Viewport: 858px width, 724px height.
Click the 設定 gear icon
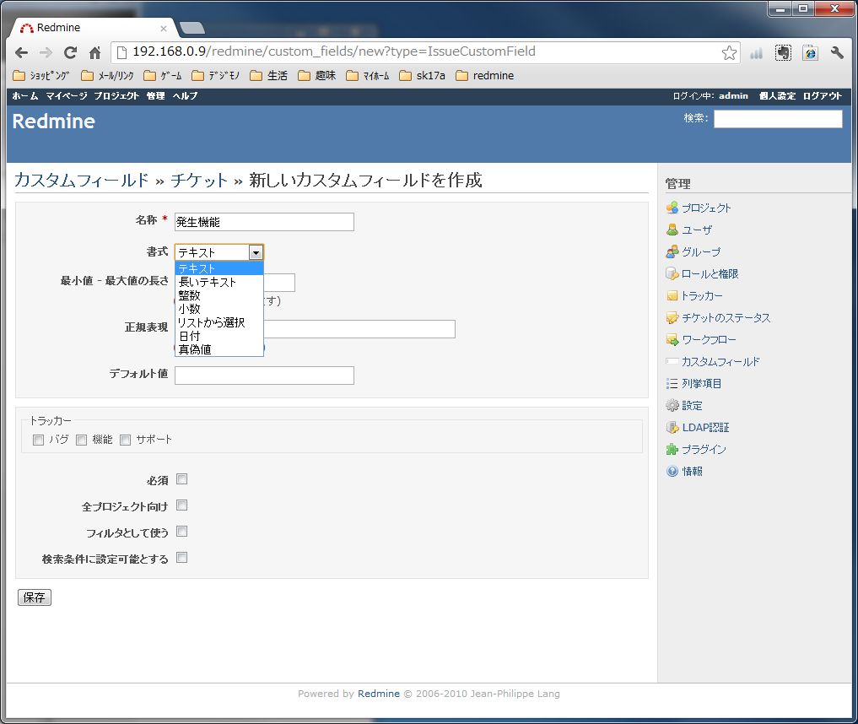[672, 405]
